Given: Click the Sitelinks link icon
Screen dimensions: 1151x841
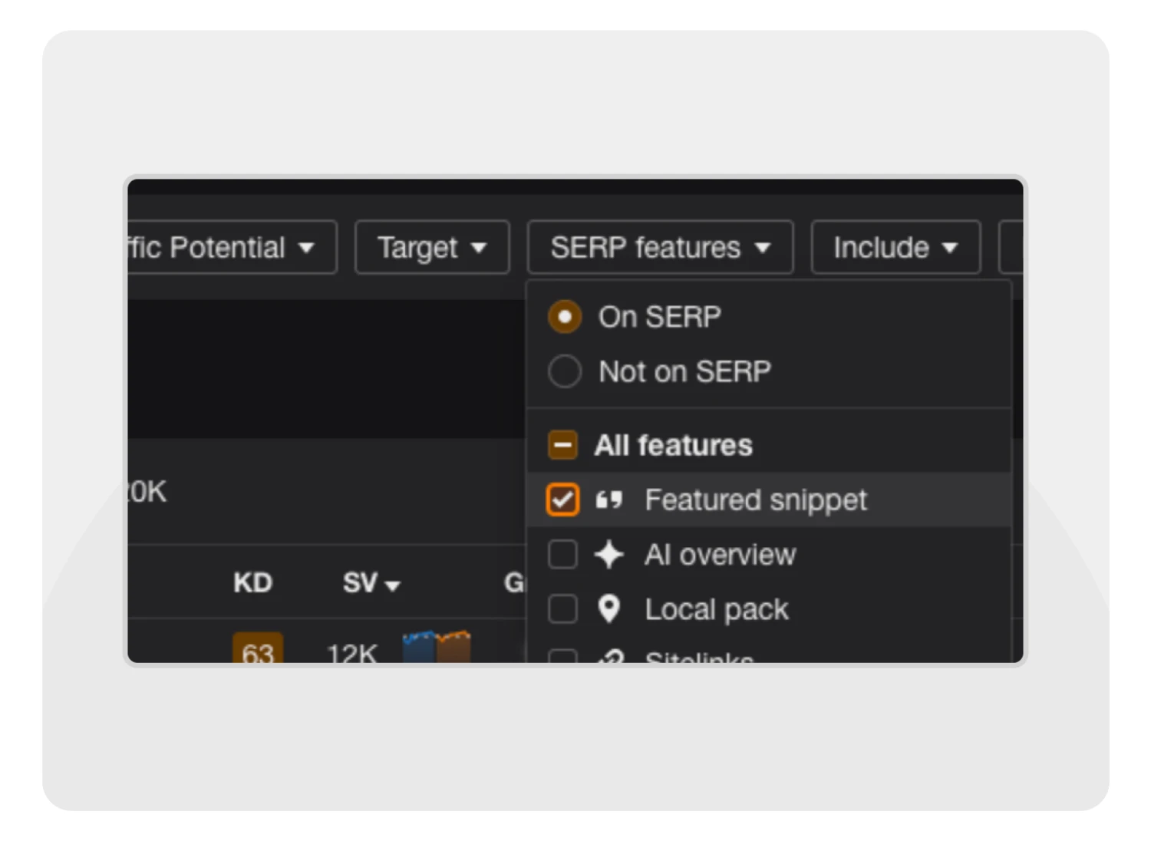Looking at the screenshot, I should [x=611, y=658].
